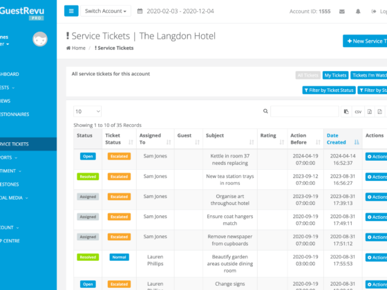Open the records-per-page dropdown showing 10
Image resolution: width=387 pixels, height=290 pixels.
[x=87, y=111]
